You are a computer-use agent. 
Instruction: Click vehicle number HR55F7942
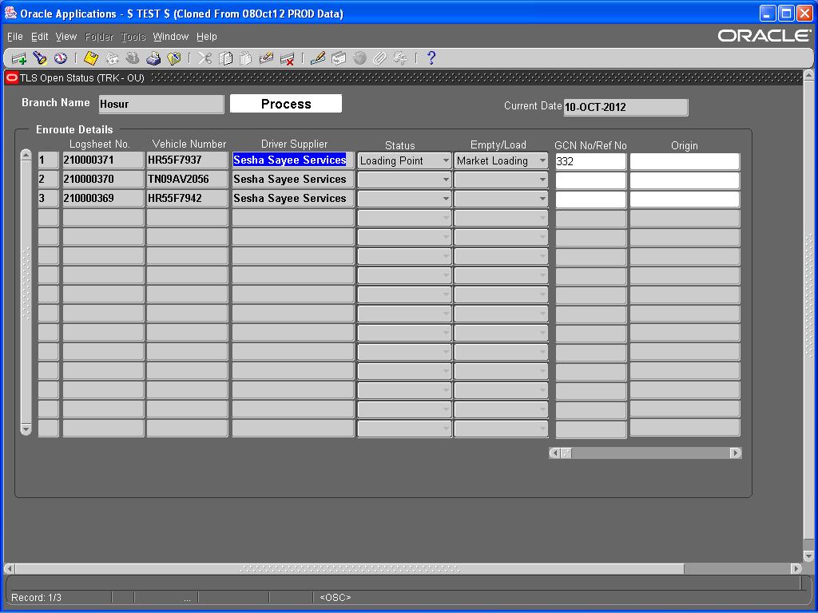[x=187, y=199]
